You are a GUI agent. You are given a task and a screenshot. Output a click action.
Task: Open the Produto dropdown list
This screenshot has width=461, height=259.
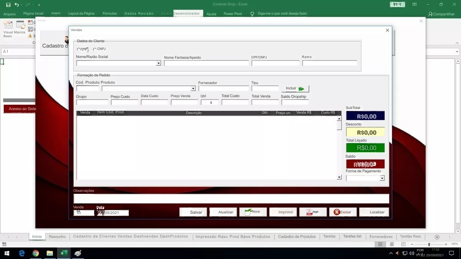point(193,88)
